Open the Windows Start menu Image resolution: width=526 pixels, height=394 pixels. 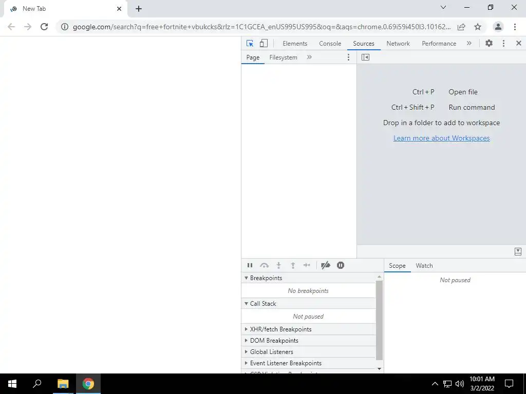[x=12, y=384]
